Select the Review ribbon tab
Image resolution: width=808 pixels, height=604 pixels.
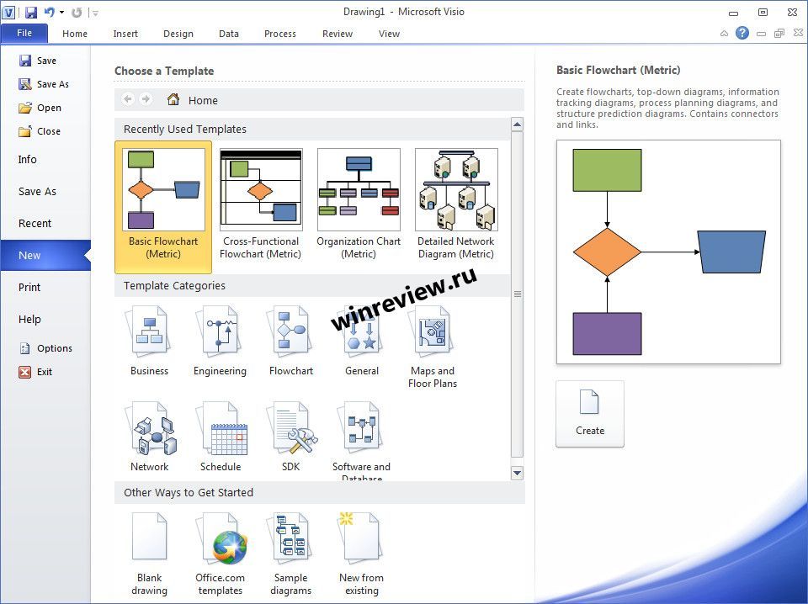tap(338, 34)
